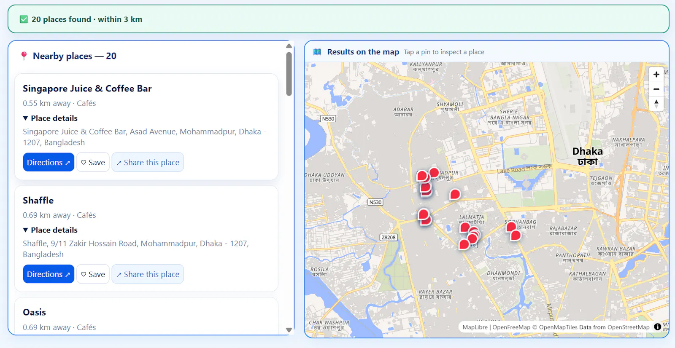The height and width of the screenshot is (348, 675).
Task: Get directions to Singapore Juice & Coffee Bar
Action: click(49, 162)
